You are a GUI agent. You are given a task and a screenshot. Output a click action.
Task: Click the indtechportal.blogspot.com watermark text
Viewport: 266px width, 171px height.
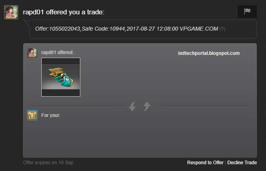pyautogui.click(x=209, y=53)
